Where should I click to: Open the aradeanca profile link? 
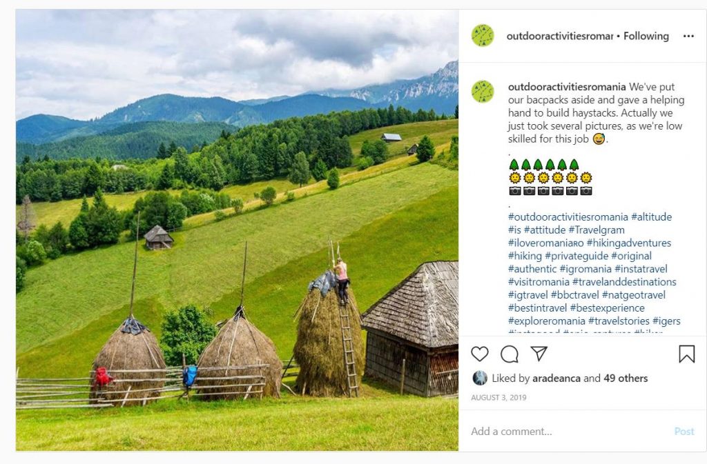[556, 378]
